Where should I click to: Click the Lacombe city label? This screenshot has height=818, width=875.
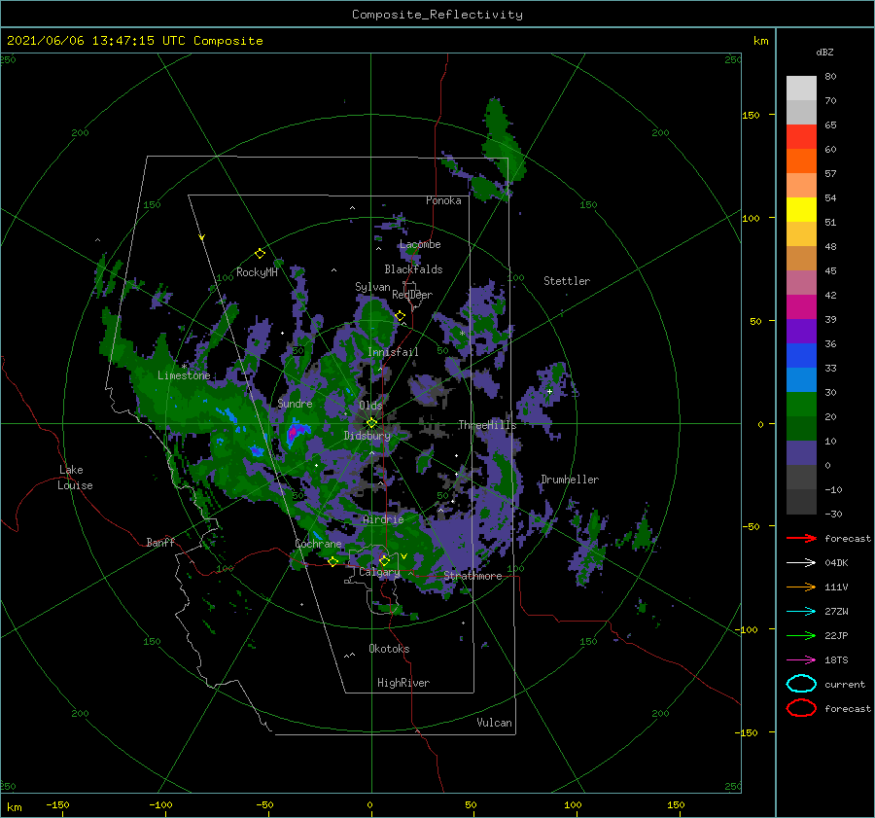point(420,244)
